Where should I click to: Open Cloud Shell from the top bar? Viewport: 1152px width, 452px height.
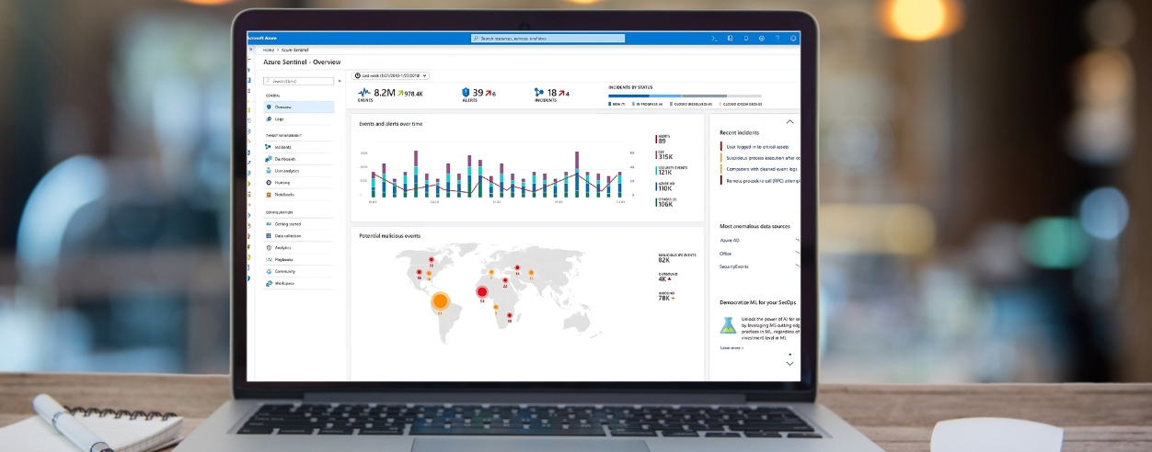[714, 39]
